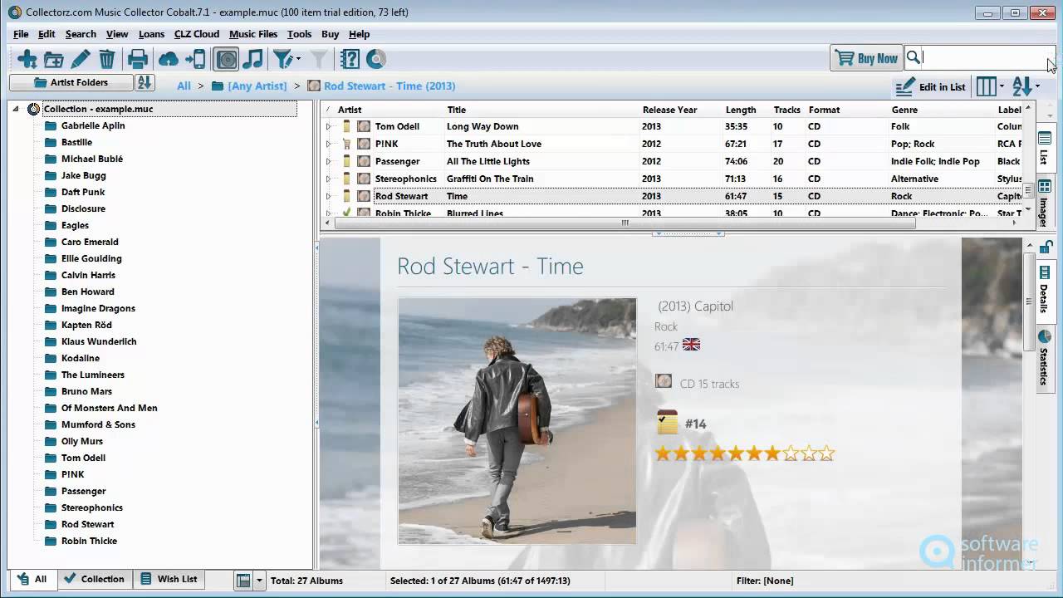Open the File menu

21,34
